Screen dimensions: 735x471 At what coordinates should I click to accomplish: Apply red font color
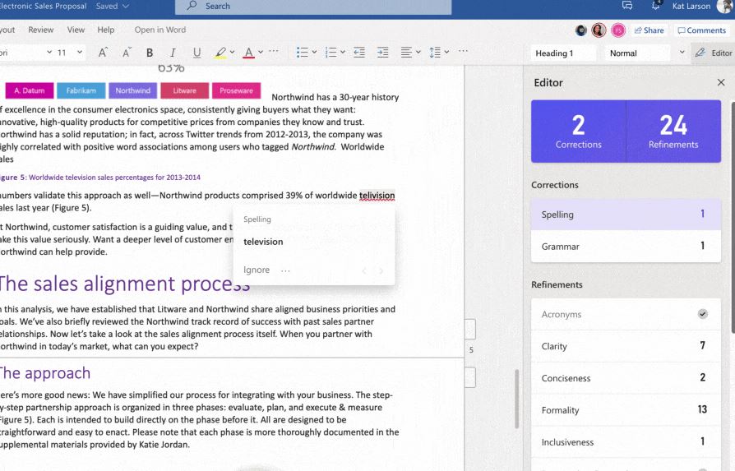(x=249, y=53)
